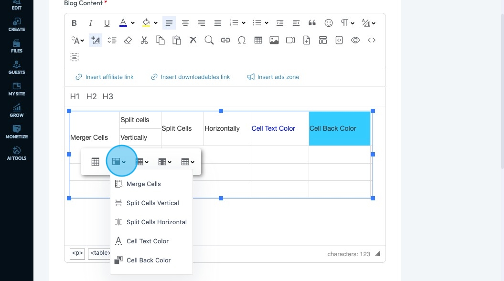Toggle preview with the eye icon
504x281 pixels.
click(355, 41)
